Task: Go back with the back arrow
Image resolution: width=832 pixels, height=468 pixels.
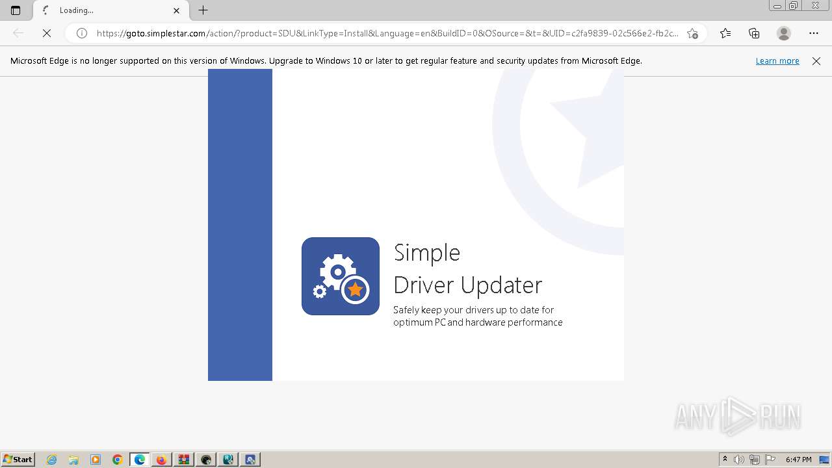Action: 18,33
